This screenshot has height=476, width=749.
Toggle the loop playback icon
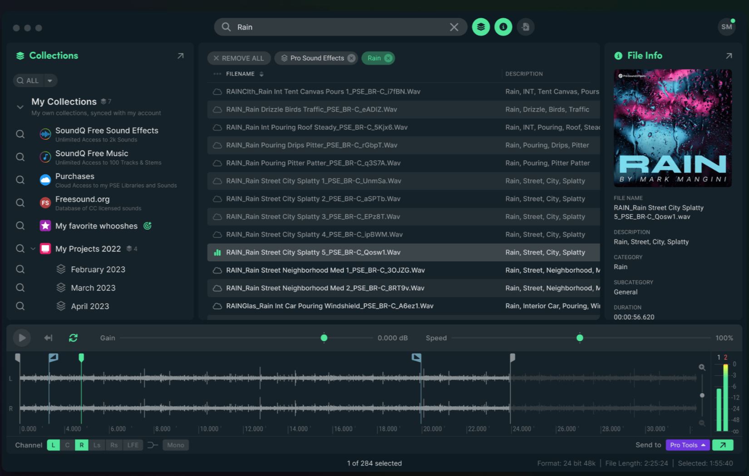click(73, 338)
